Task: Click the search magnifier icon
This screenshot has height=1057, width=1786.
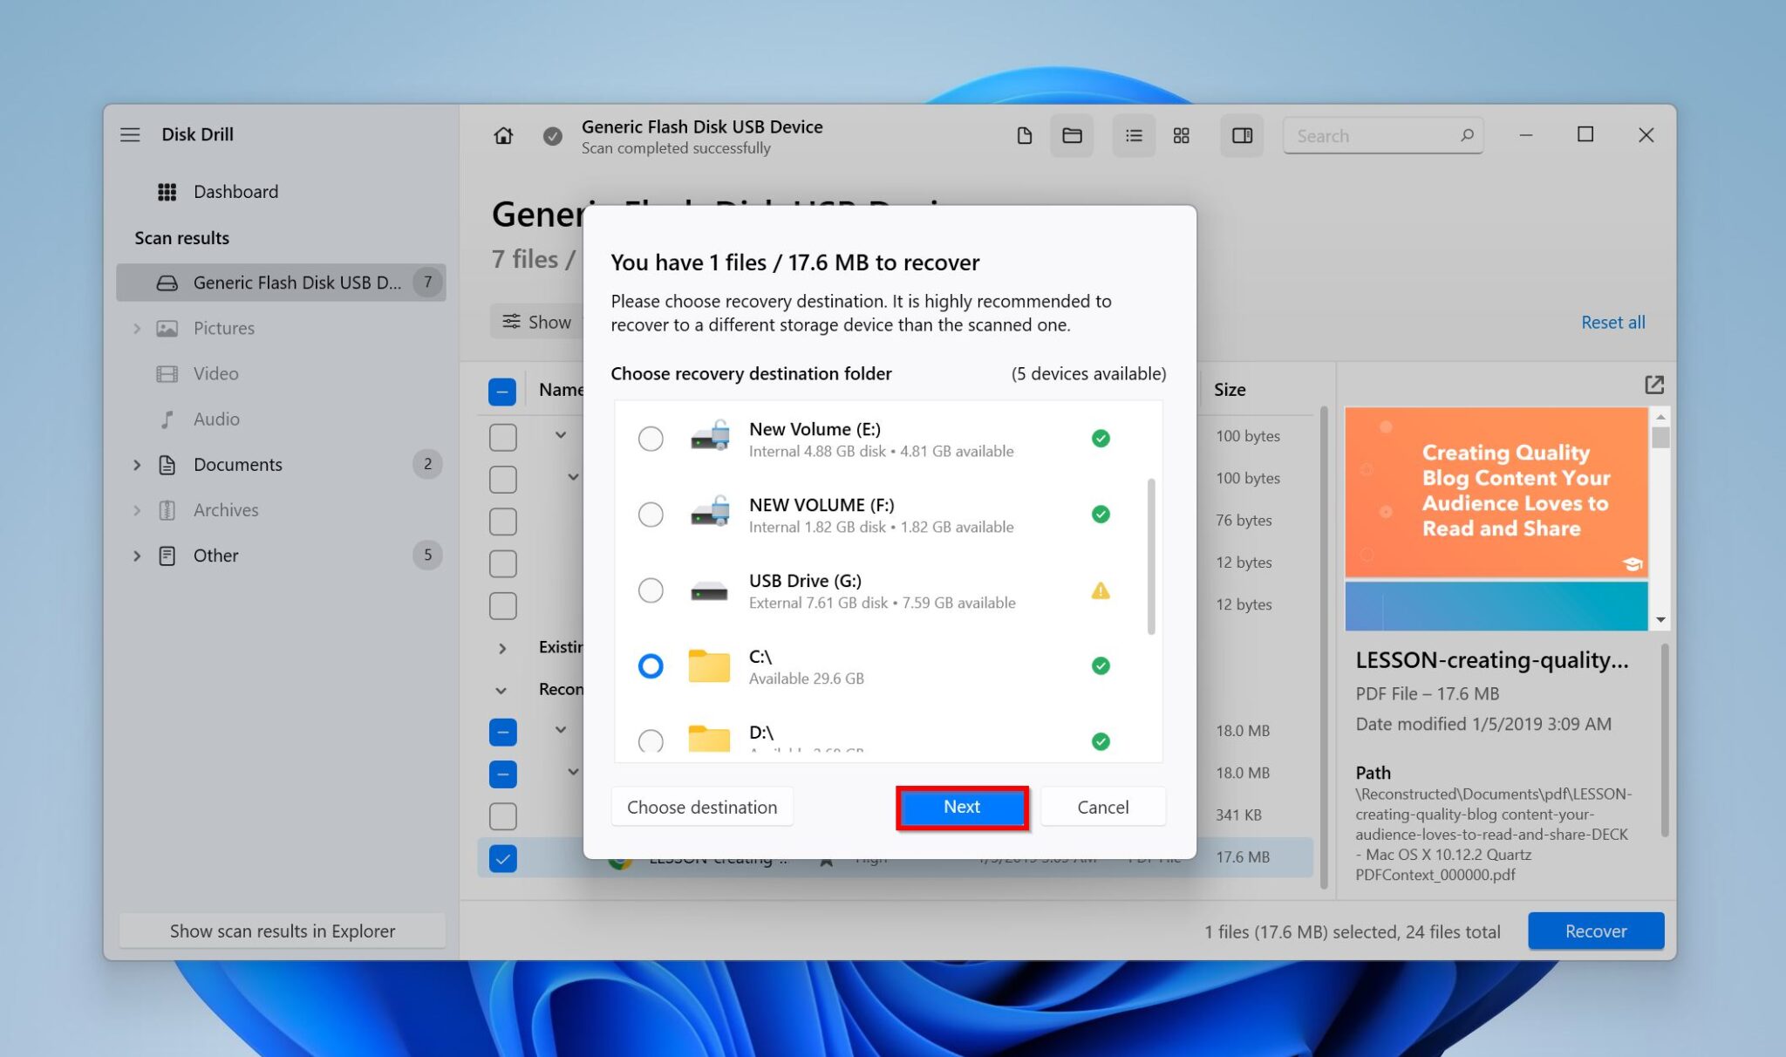Action: (1467, 135)
